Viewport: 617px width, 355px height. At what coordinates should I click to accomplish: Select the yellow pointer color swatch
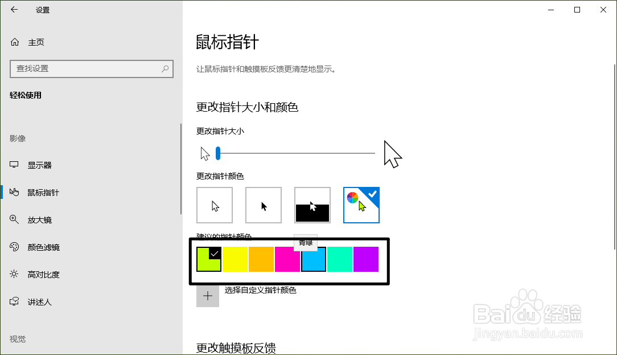click(x=235, y=259)
